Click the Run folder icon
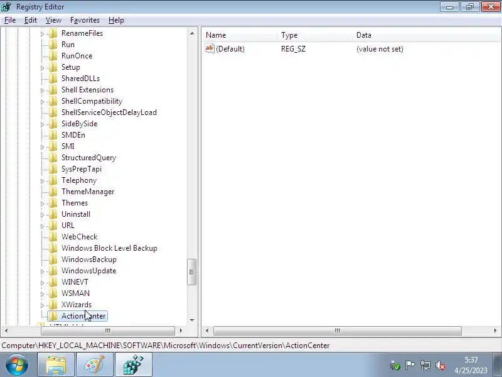Image resolution: width=502 pixels, height=377 pixels. 53,45
